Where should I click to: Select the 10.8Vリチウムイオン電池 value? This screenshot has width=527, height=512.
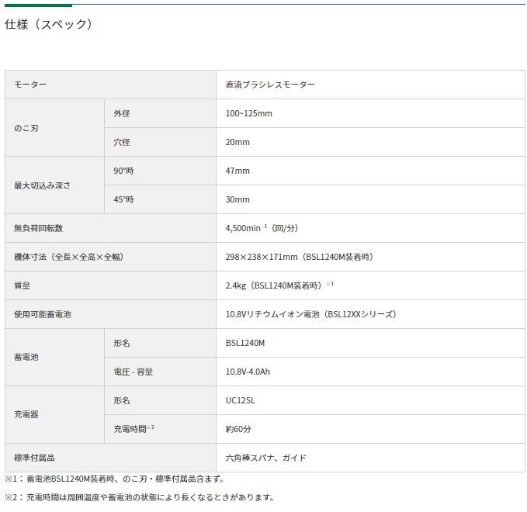(x=311, y=314)
